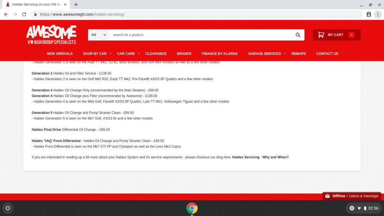Open the All category dropdown
Viewport: 384px width, 216px height.
point(98,35)
